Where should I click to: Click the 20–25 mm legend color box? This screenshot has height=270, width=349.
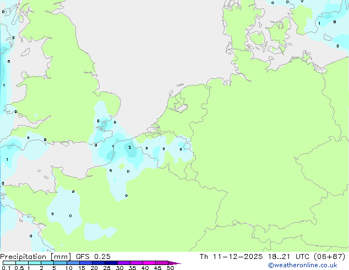click(x=98, y=263)
